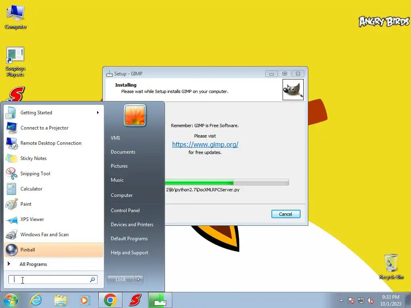Click the network tray icon
The width and height of the screenshot is (411, 308).
[x=361, y=301]
